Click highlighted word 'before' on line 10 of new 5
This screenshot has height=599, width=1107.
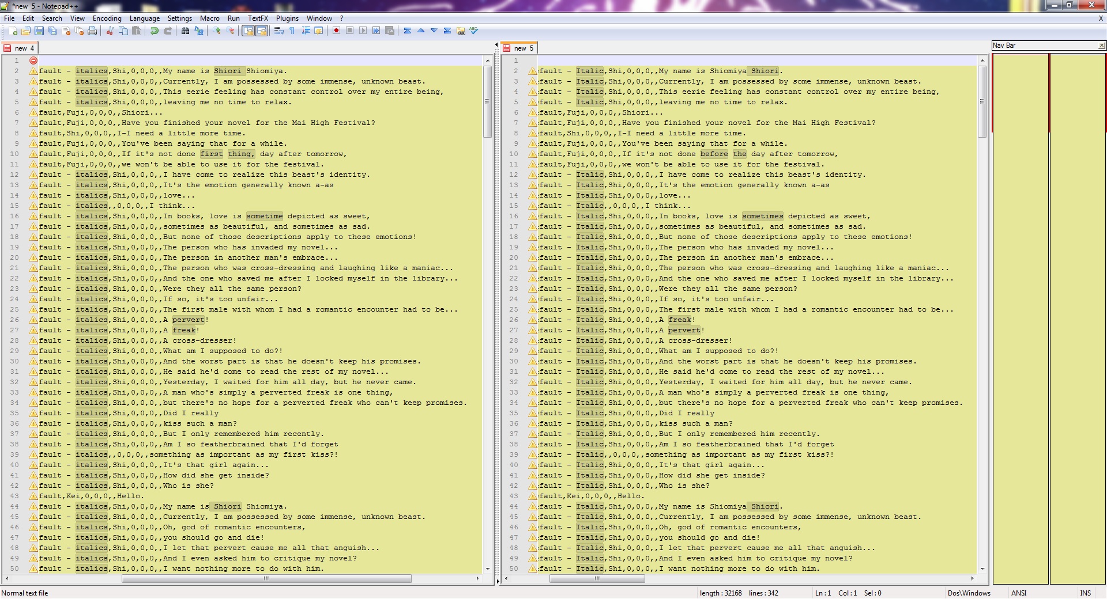[714, 154]
